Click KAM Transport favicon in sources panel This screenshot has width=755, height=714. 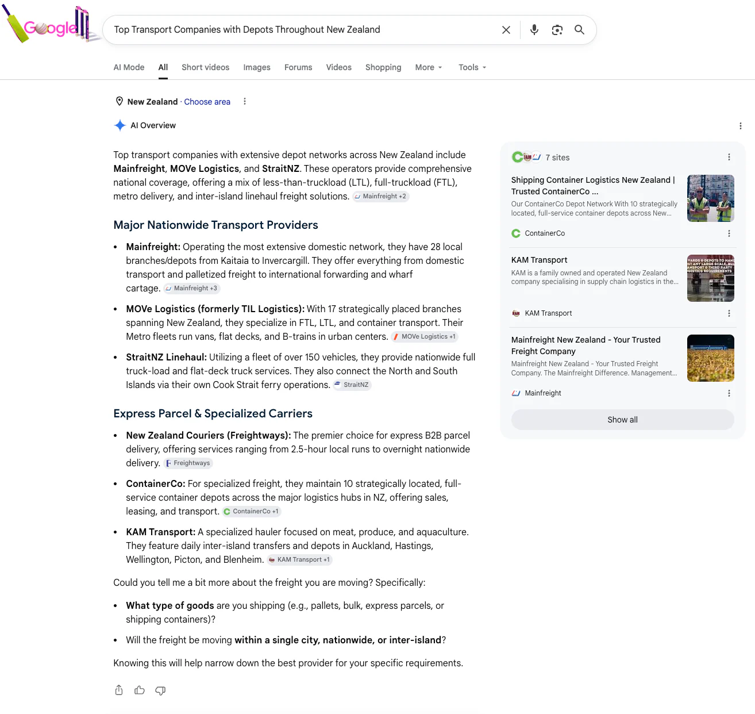[x=516, y=313]
